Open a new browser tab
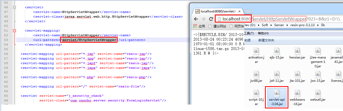 click(249, 11)
